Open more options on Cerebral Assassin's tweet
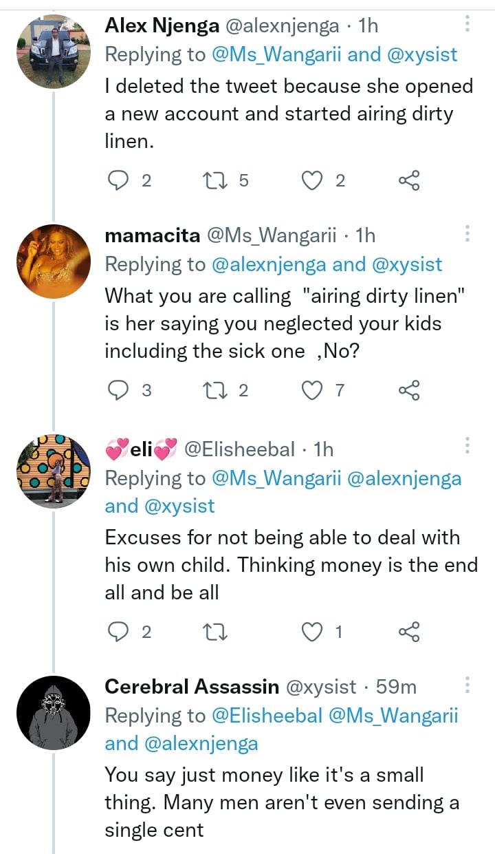The image size is (495, 854). pyautogui.click(x=467, y=685)
